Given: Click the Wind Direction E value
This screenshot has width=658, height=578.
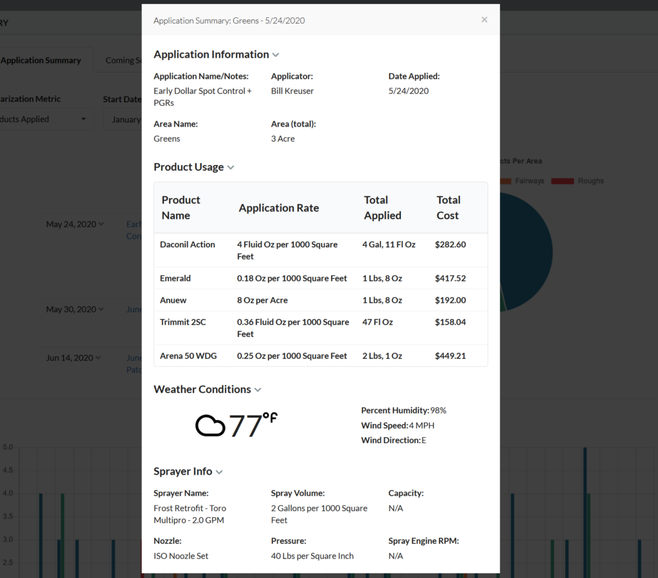Looking at the screenshot, I should (x=424, y=440).
